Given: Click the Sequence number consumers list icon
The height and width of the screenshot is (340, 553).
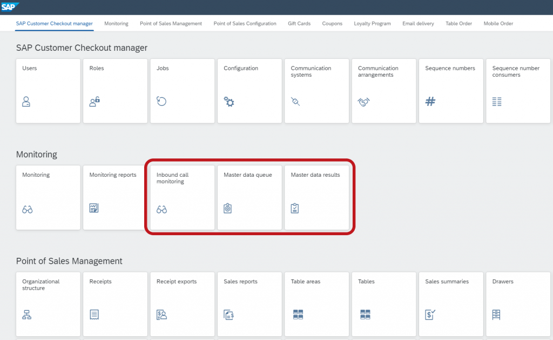Looking at the screenshot, I should (x=497, y=102).
